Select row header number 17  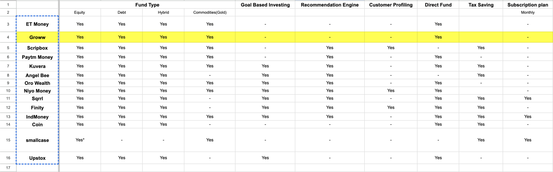click(x=8, y=168)
